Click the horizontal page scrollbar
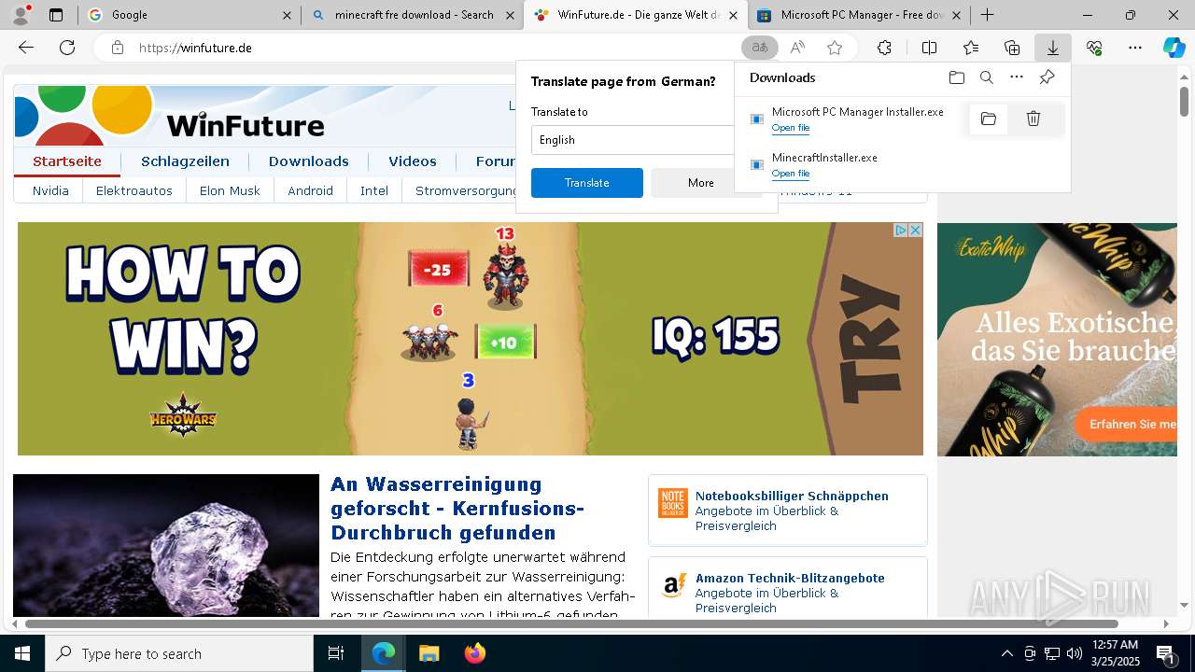 [571, 623]
